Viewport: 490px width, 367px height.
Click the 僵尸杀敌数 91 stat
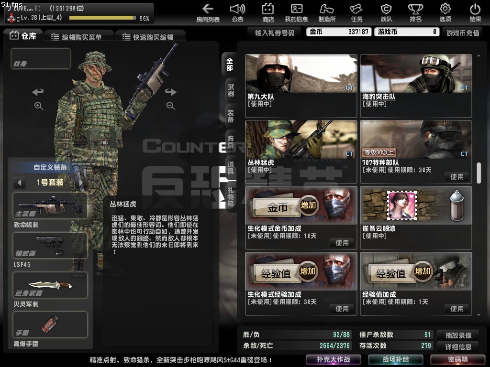(x=396, y=335)
